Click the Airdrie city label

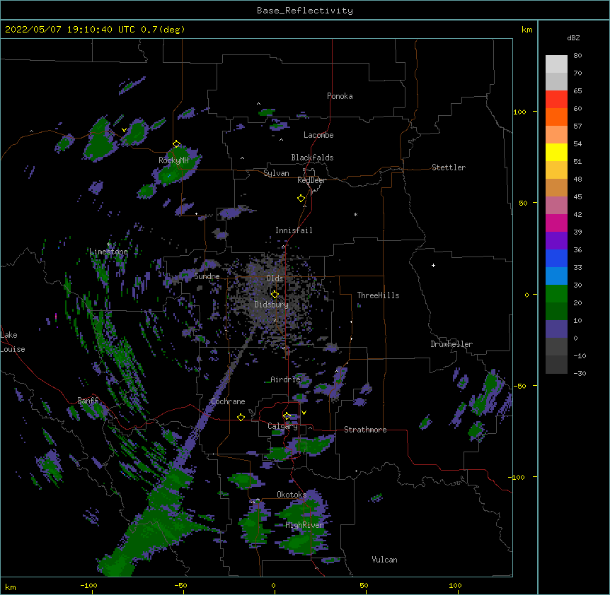pyautogui.click(x=286, y=379)
